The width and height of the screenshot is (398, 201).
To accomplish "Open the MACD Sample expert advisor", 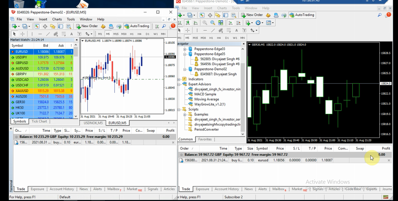I will (x=205, y=94).
